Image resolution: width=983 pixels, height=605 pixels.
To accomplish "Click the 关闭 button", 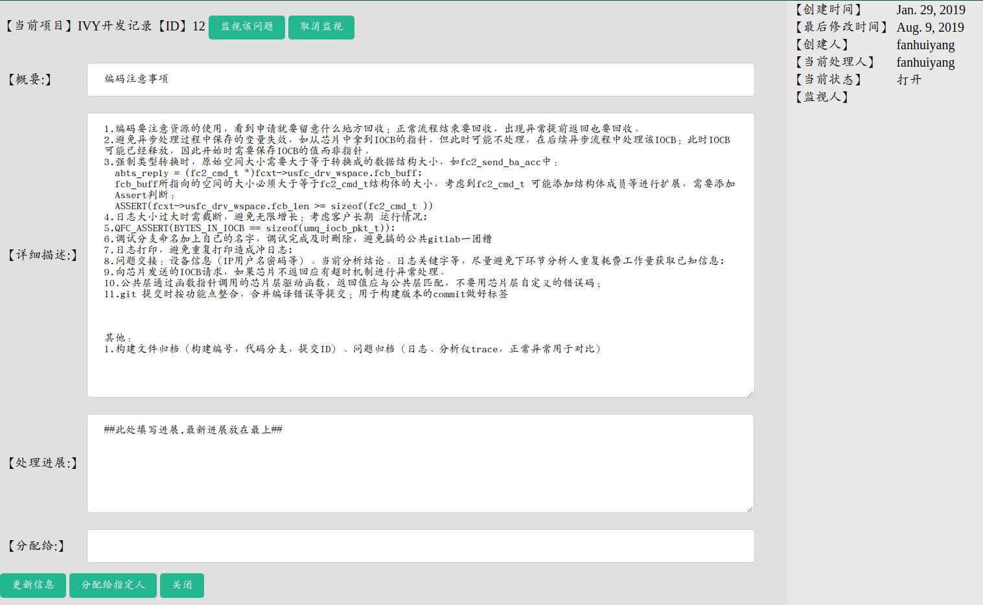I will click(182, 585).
